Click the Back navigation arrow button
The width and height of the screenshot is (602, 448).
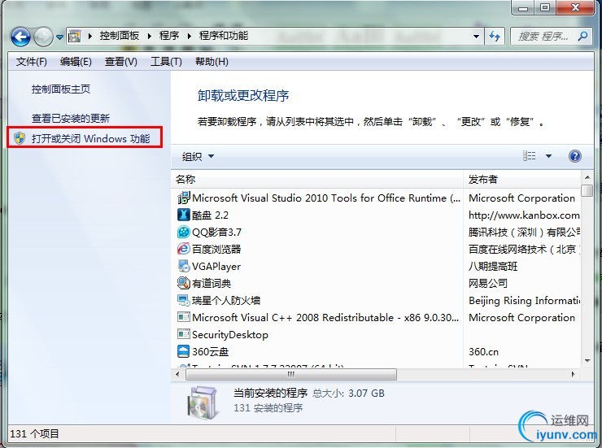pos(20,37)
